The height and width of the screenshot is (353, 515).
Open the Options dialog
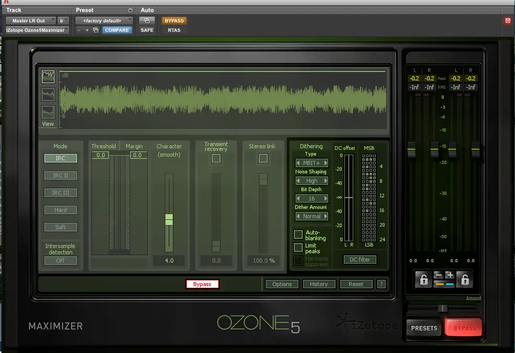tap(282, 284)
